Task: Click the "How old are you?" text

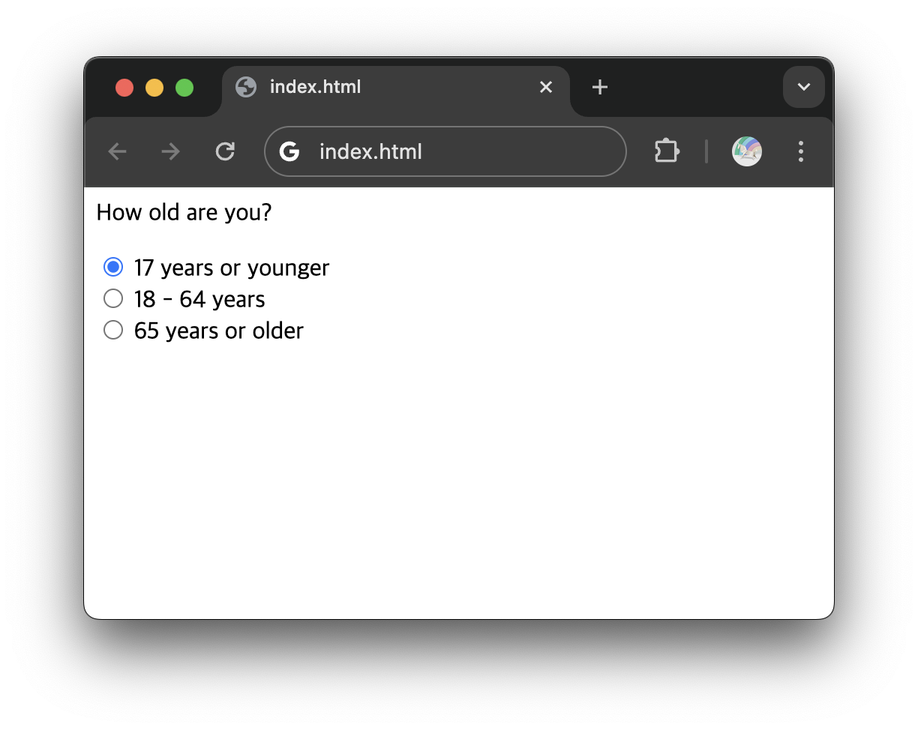Action: [184, 213]
